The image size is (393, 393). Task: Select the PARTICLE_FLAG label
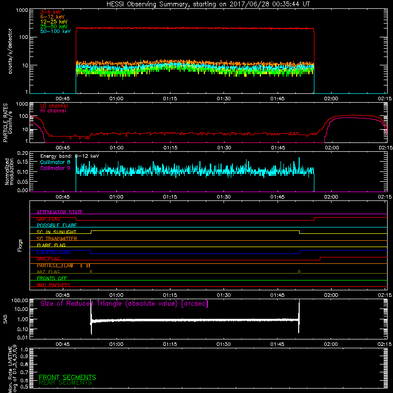55,265
